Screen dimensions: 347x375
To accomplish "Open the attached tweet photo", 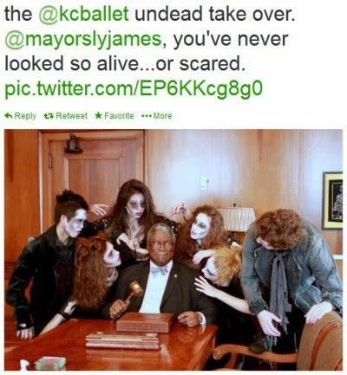I will pos(173,249).
